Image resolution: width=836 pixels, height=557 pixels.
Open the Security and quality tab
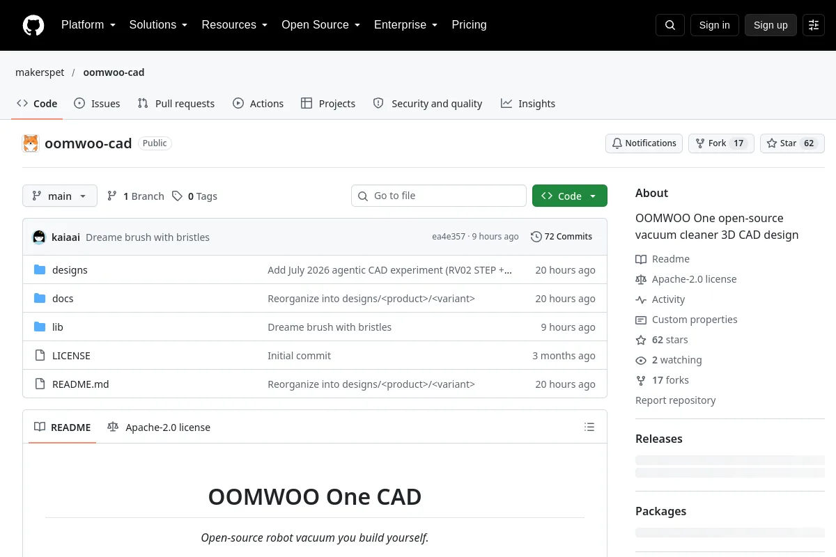428,103
